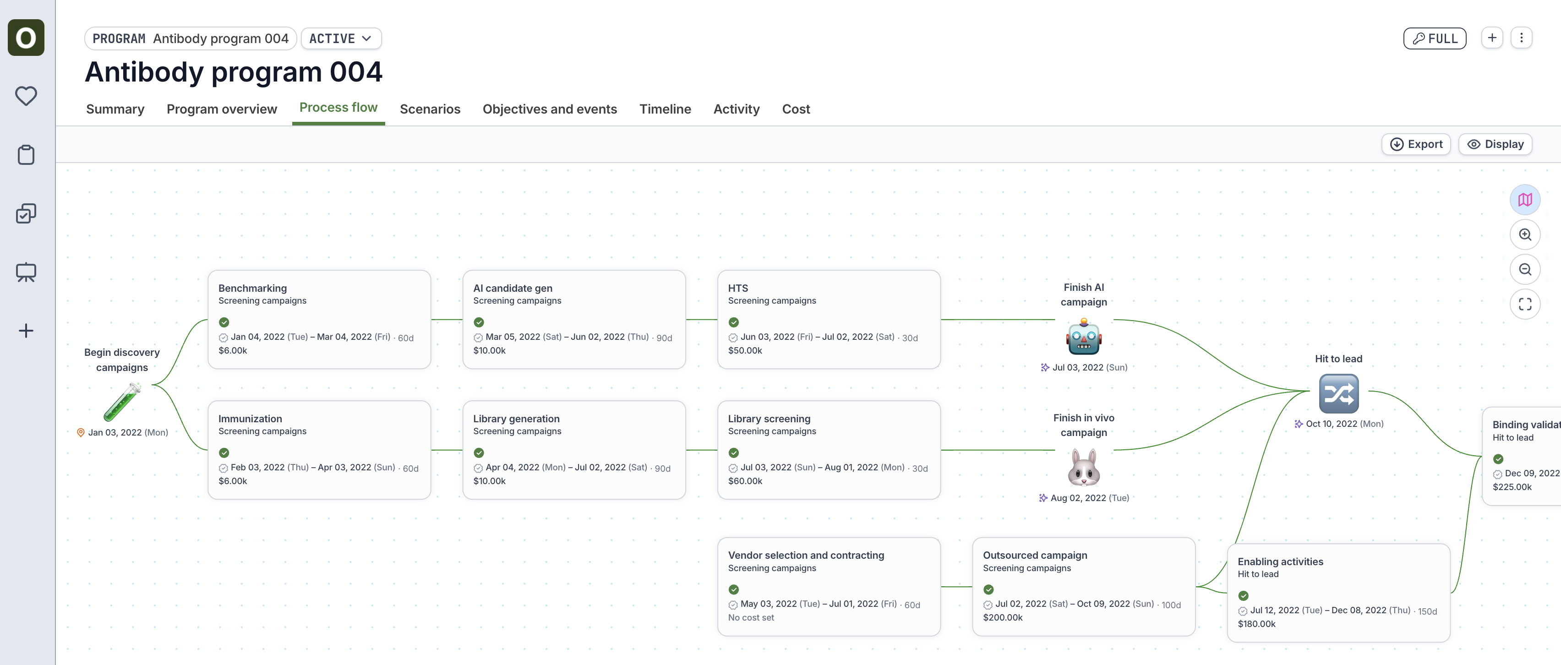
Task: Click the Export button
Action: (x=1415, y=144)
